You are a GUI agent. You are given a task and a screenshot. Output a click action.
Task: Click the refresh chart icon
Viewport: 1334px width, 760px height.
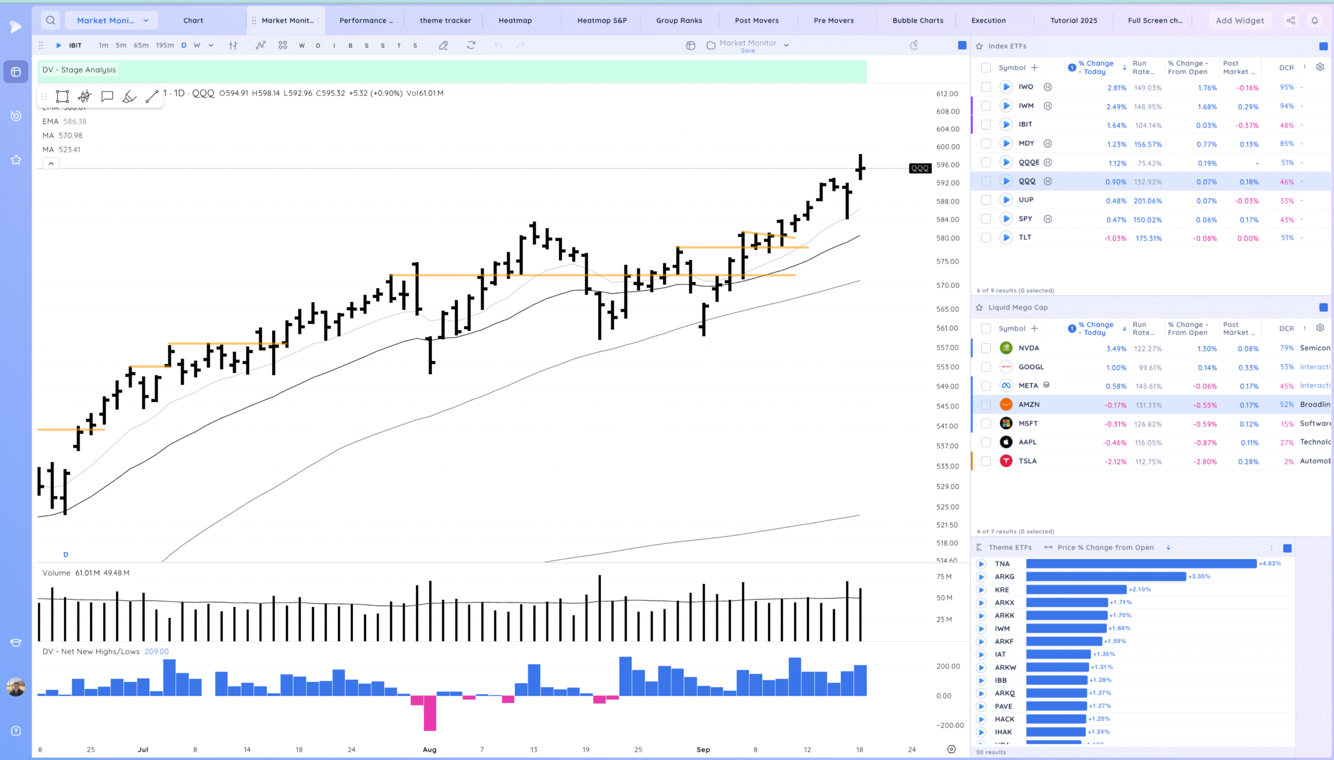pos(471,45)
